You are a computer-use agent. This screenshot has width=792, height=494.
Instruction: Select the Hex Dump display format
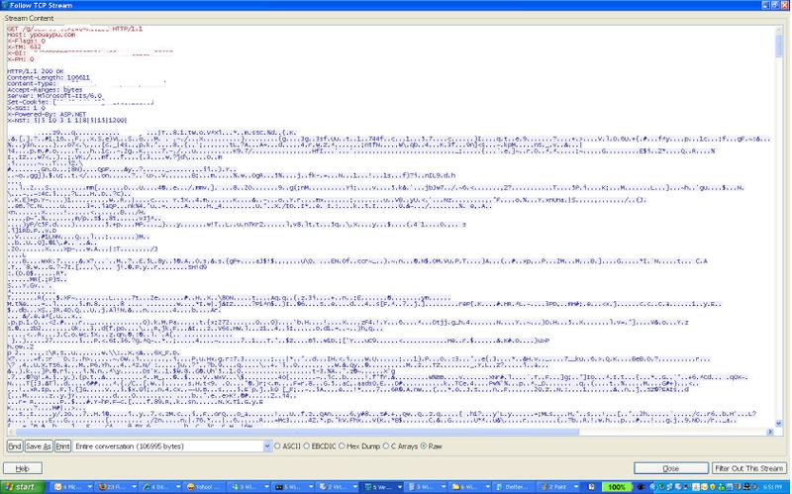coord(359,446)
